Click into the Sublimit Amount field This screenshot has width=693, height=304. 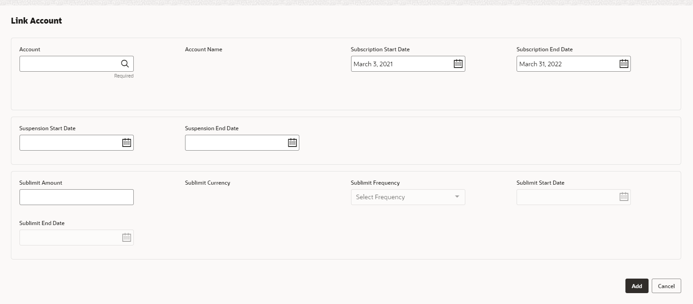click(77, 197)
